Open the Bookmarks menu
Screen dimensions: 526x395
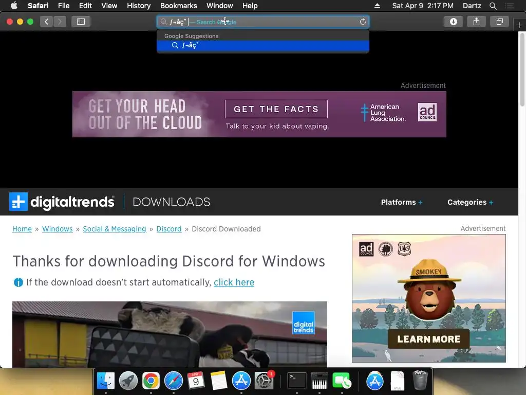pyautogui.click(x=178, y=6)
